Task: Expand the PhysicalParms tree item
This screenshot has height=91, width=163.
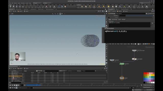Action: click(12, 78)
